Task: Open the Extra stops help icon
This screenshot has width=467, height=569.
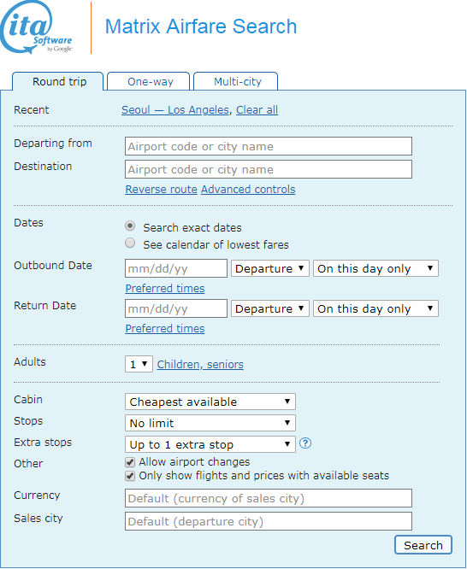Action: coord(305,443)
